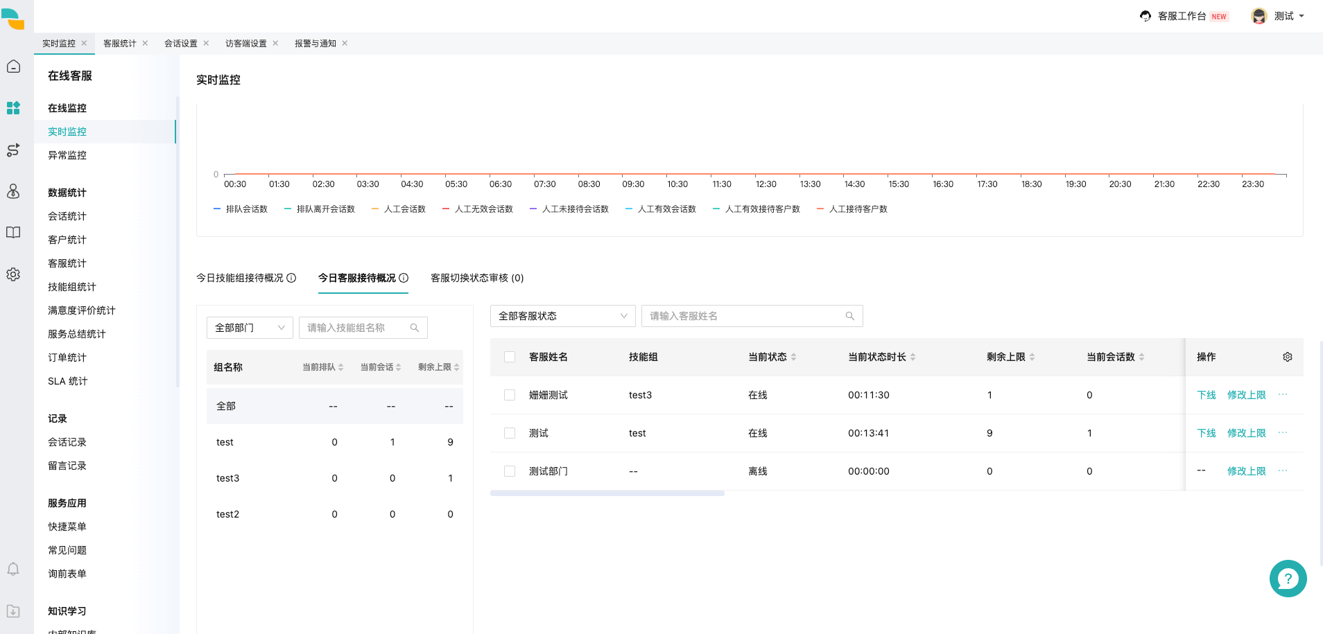Screen dimensions: 1323x634
Task: Click the headset icon for 客服工作台
Action: [1145, 16]
